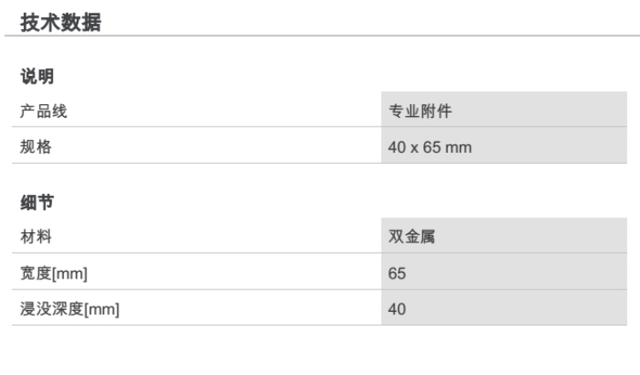Screen dimensions: 640x375
Task: Click the x in 40 x 65 mm
Action: pyautogui.click(x=416, y=147)
